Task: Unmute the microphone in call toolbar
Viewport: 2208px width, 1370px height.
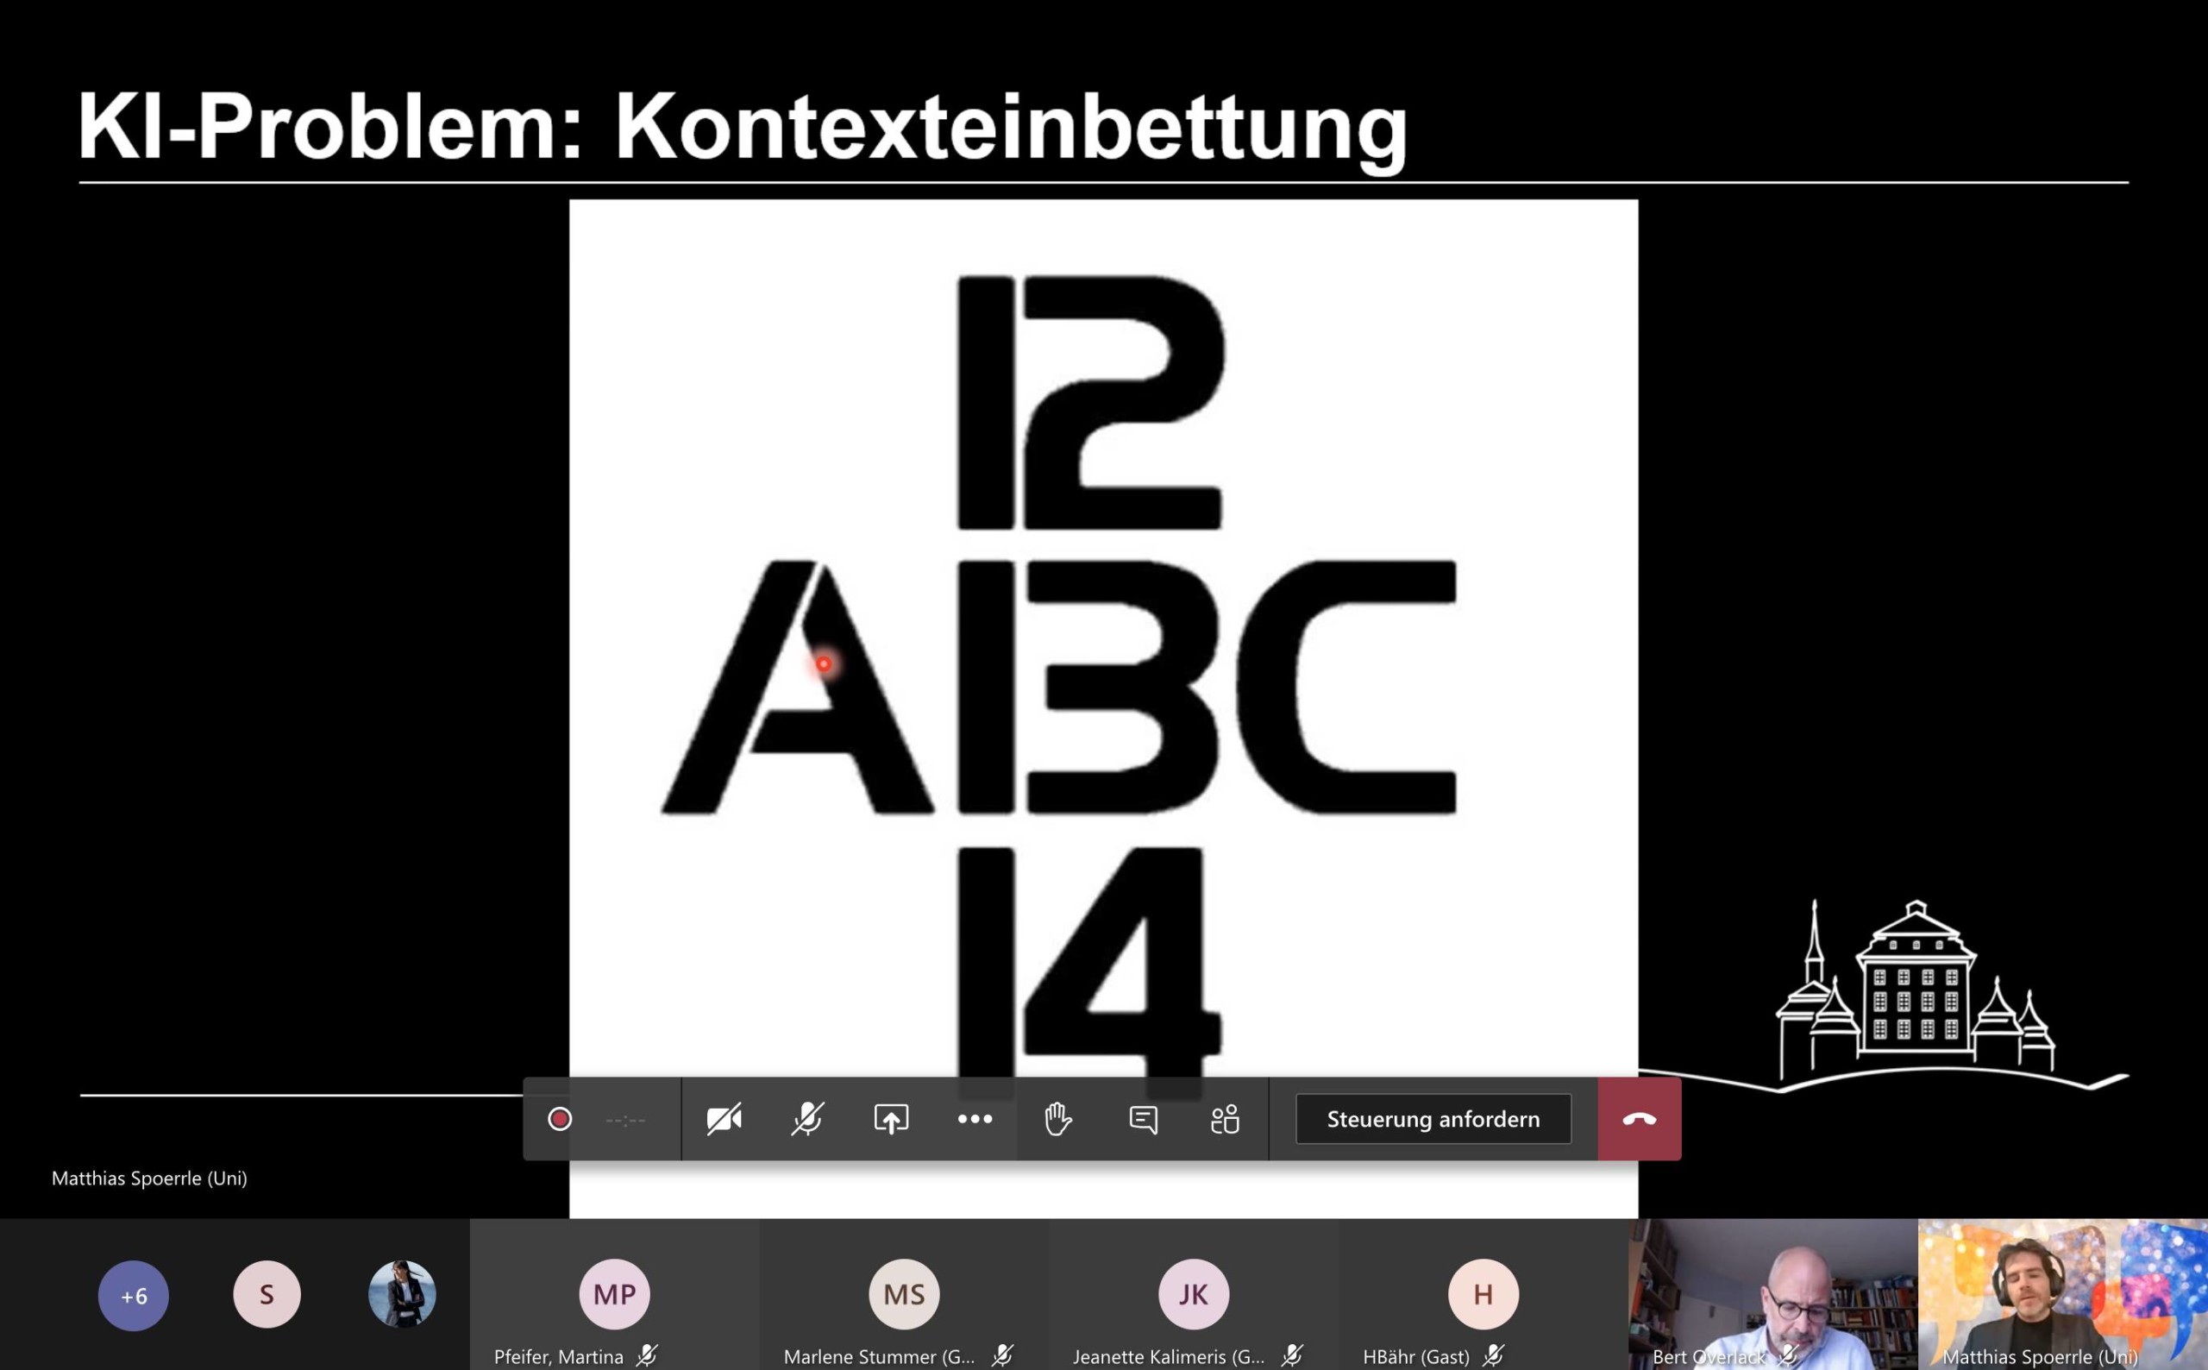Action: pos(807,1119)
